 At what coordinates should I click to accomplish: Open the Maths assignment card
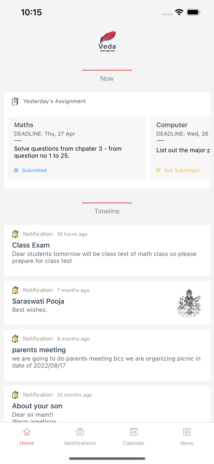click(x=77, y=148)
